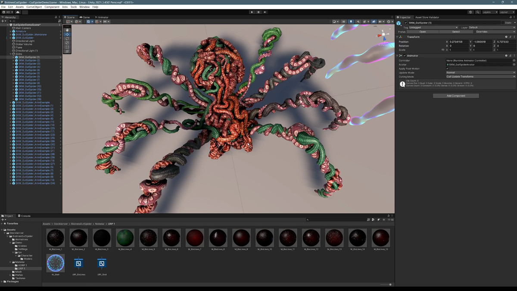Viewport: 517px width, 291px height.
Task: Disable the Animator component checkbox
Action: tap(405, 56)
